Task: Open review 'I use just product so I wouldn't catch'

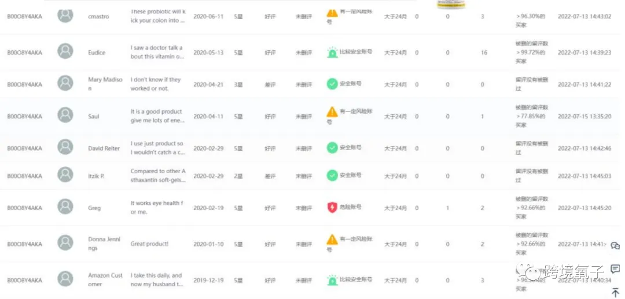Action: (157, 148)
